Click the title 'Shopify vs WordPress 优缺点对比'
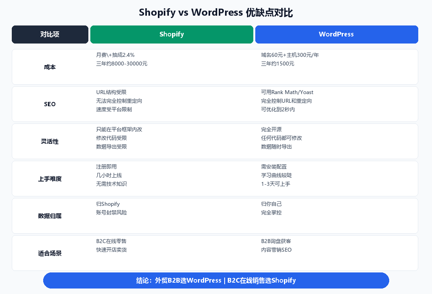 click(216, 13)
